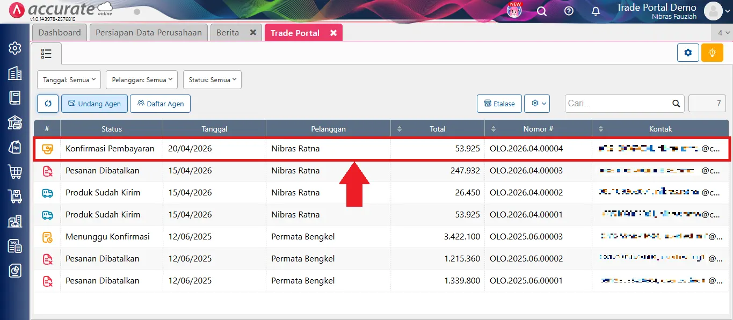Click Trade Portal Demo account name

[x=656, y=7]
